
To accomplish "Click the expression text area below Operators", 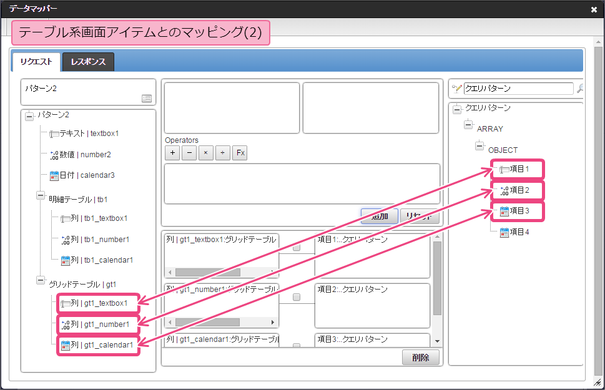I will click(302, 184).
